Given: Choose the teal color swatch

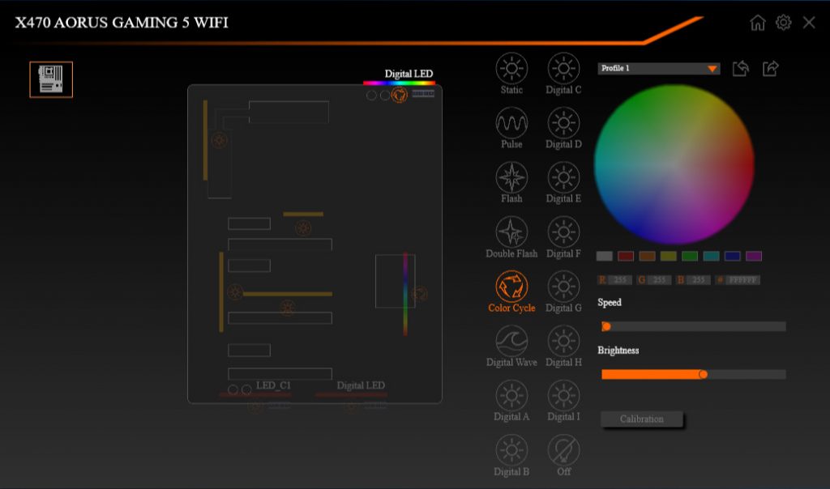Looking at the screenshot, I should click(711, 257).
